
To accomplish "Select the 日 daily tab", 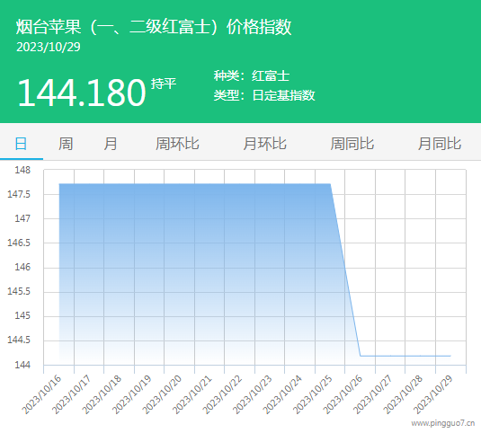I will 22,144.
